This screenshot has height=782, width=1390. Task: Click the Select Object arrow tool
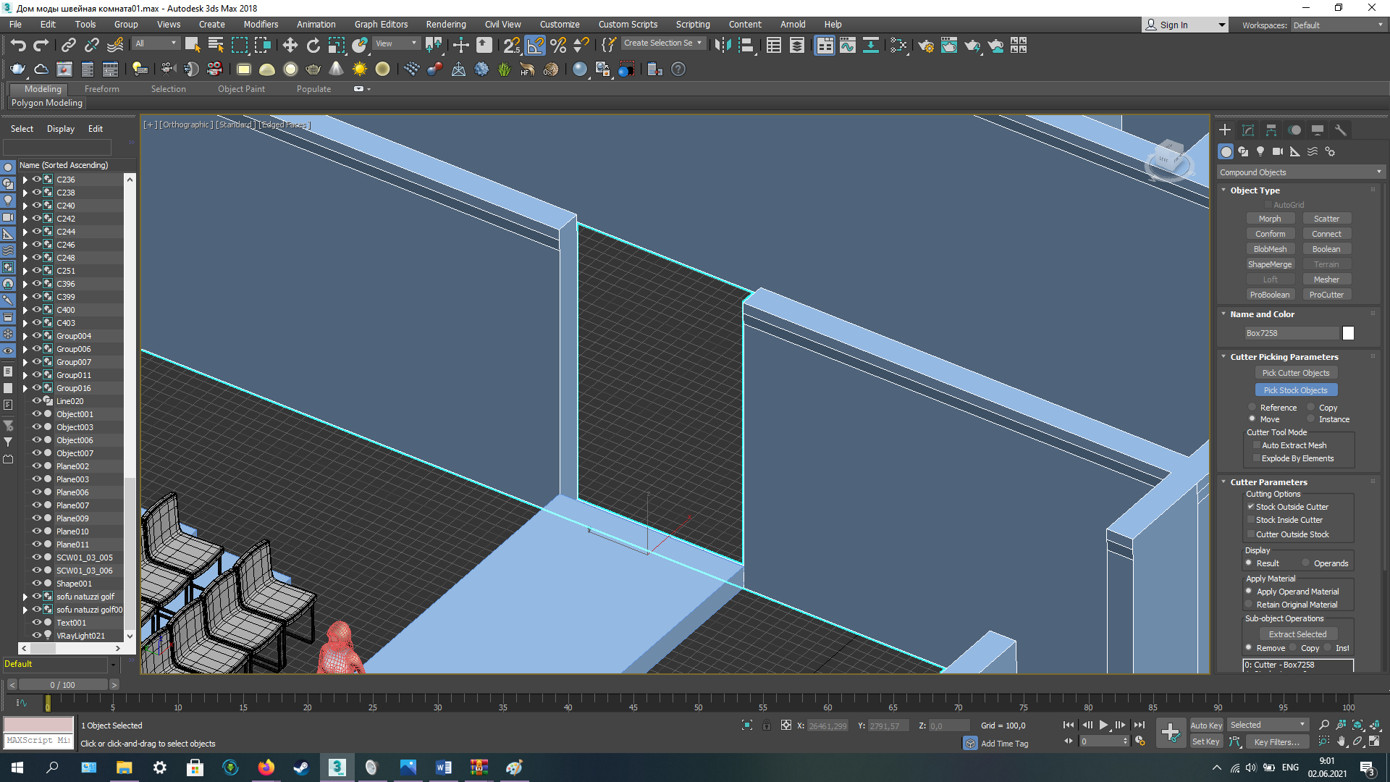click(193, 46)
